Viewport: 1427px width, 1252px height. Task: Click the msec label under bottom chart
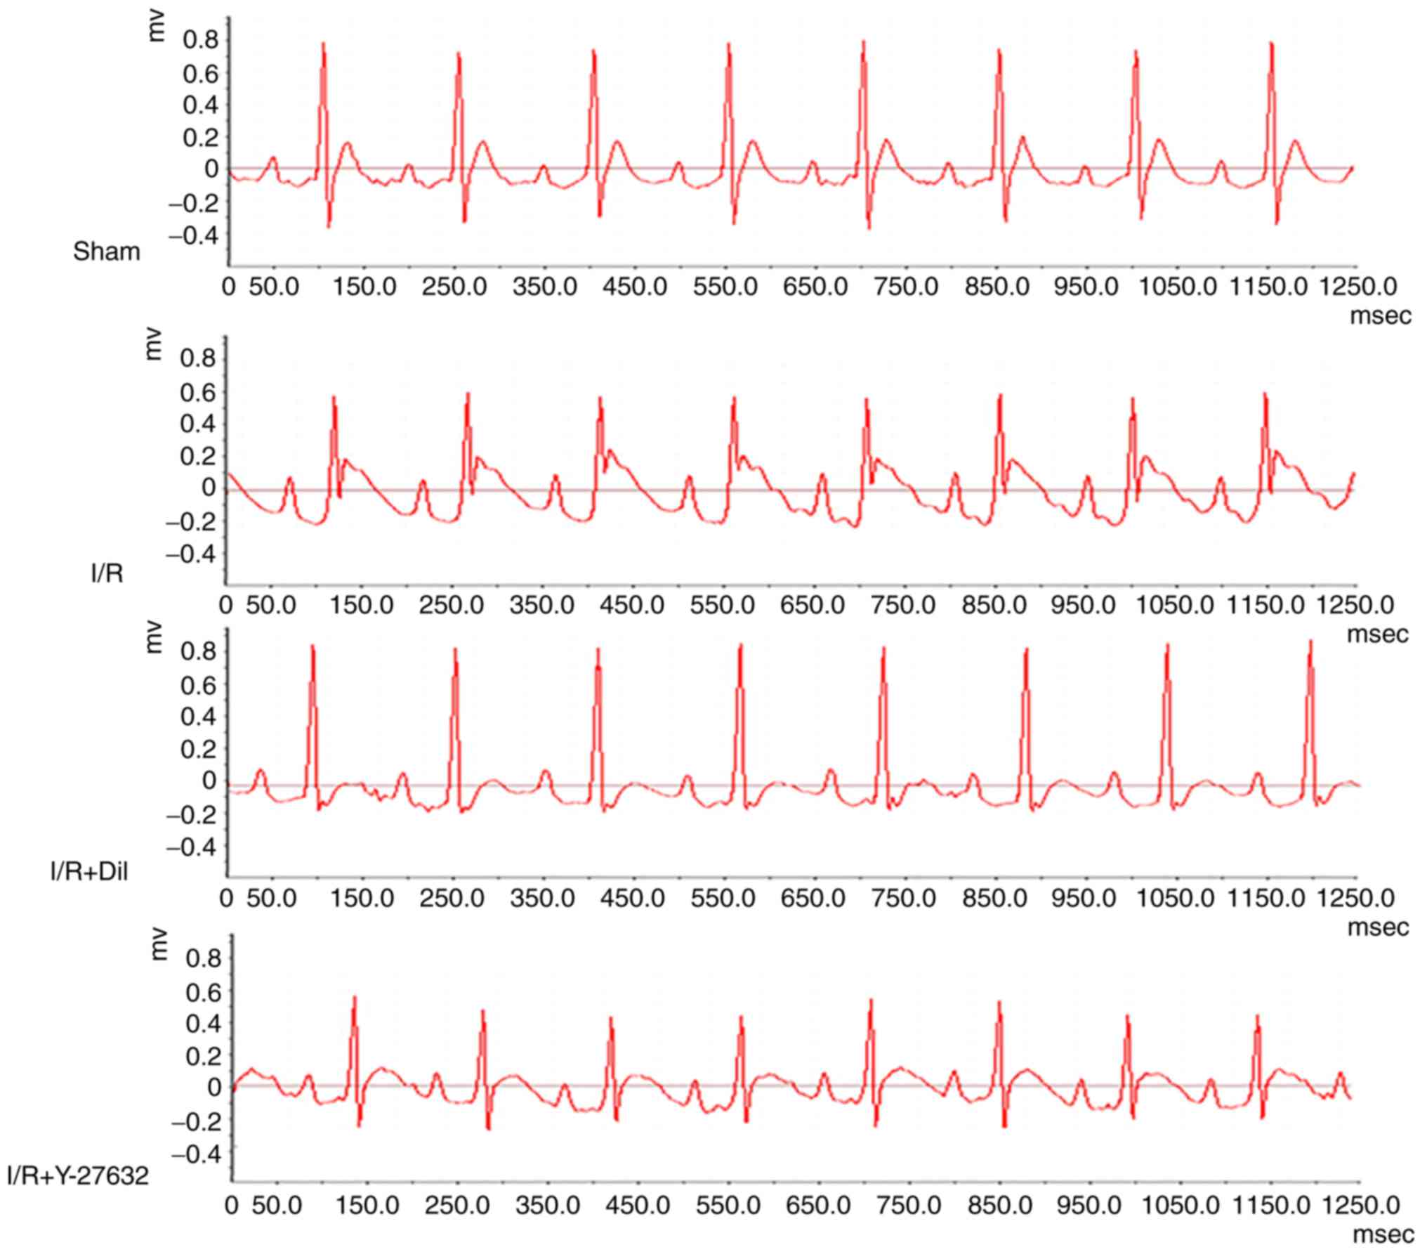point(1383,1234)
